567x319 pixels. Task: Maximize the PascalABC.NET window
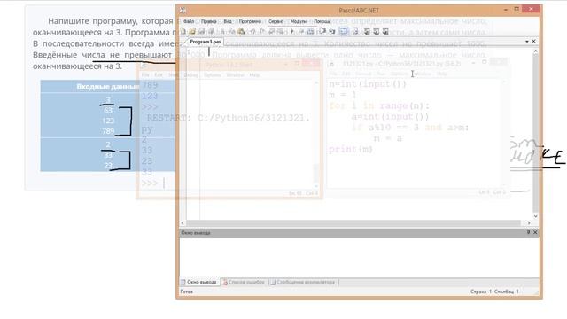[x=517, y=9]
